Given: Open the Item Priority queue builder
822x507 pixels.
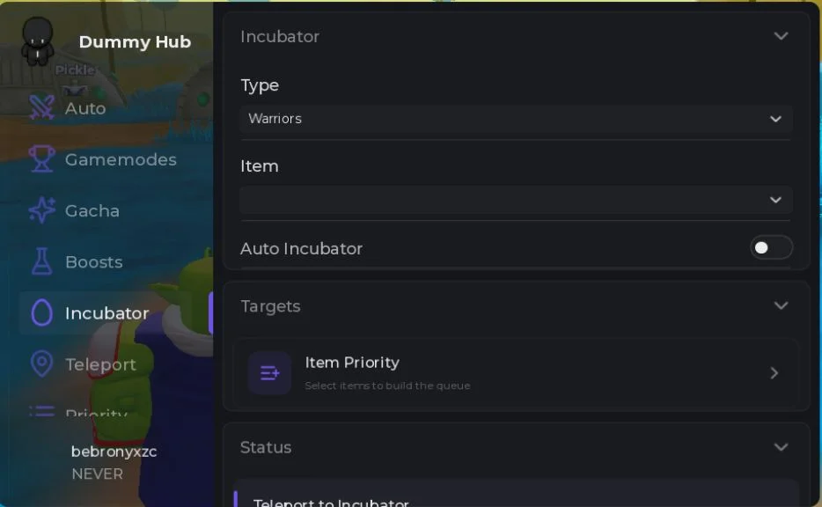Looking at the screenshot, I should pyautogui.click(x=516, y=373).
